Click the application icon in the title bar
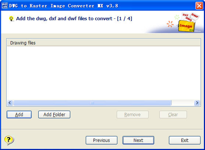 [x=4, y=6]
